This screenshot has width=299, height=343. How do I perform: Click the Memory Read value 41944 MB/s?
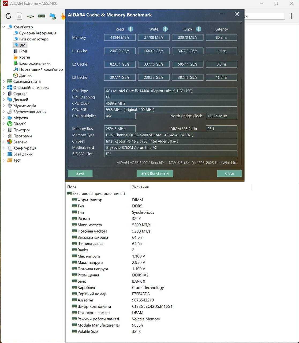[x=120, y=38]
